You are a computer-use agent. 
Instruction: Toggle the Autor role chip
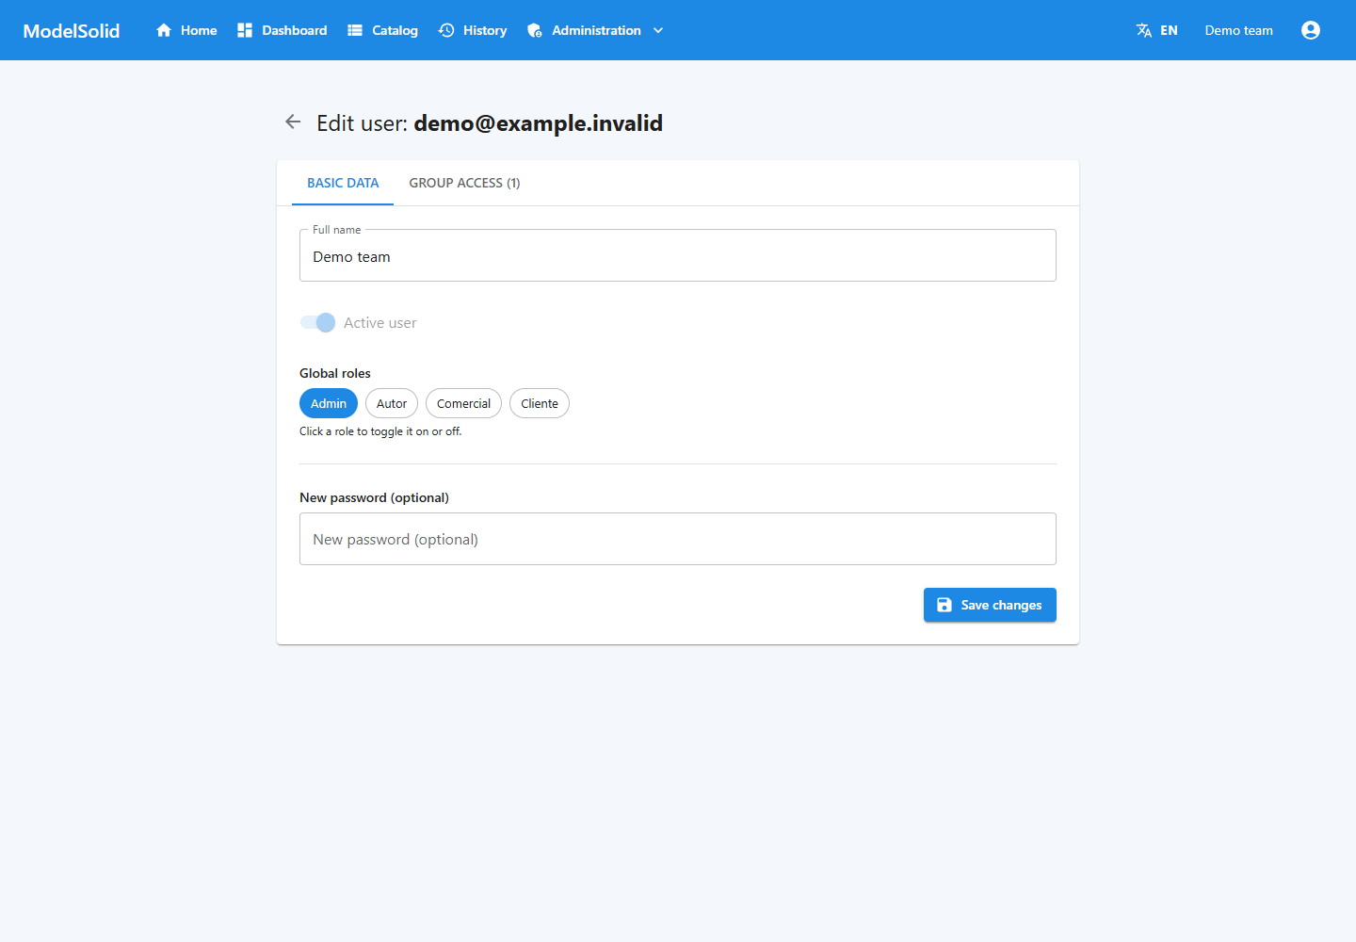click(392, 403)
